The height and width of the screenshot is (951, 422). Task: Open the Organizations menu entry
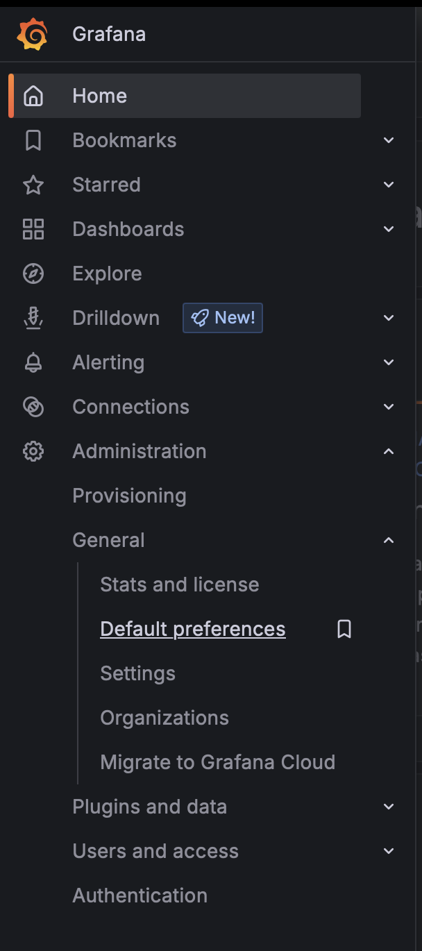tap(164, 717)
